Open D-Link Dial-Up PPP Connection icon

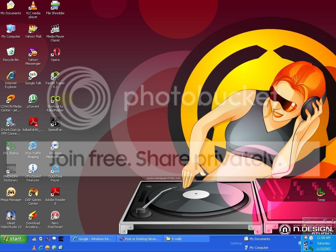coord(11,126)
